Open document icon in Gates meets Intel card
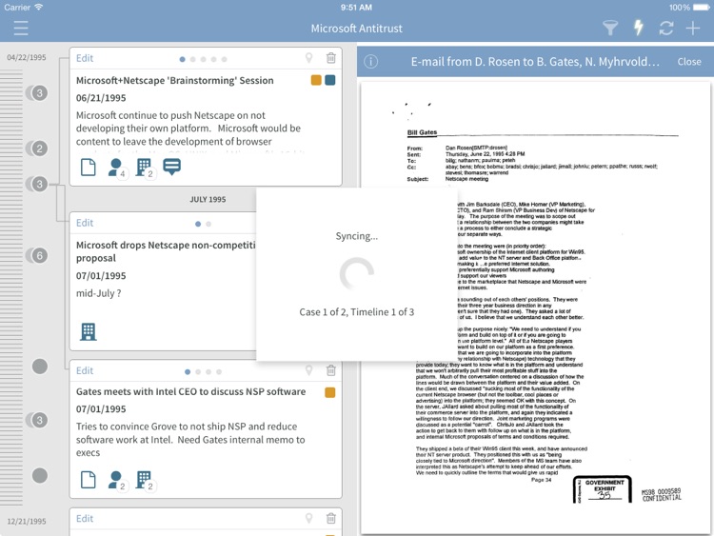The image size is (714, 536). coord(88,480)
